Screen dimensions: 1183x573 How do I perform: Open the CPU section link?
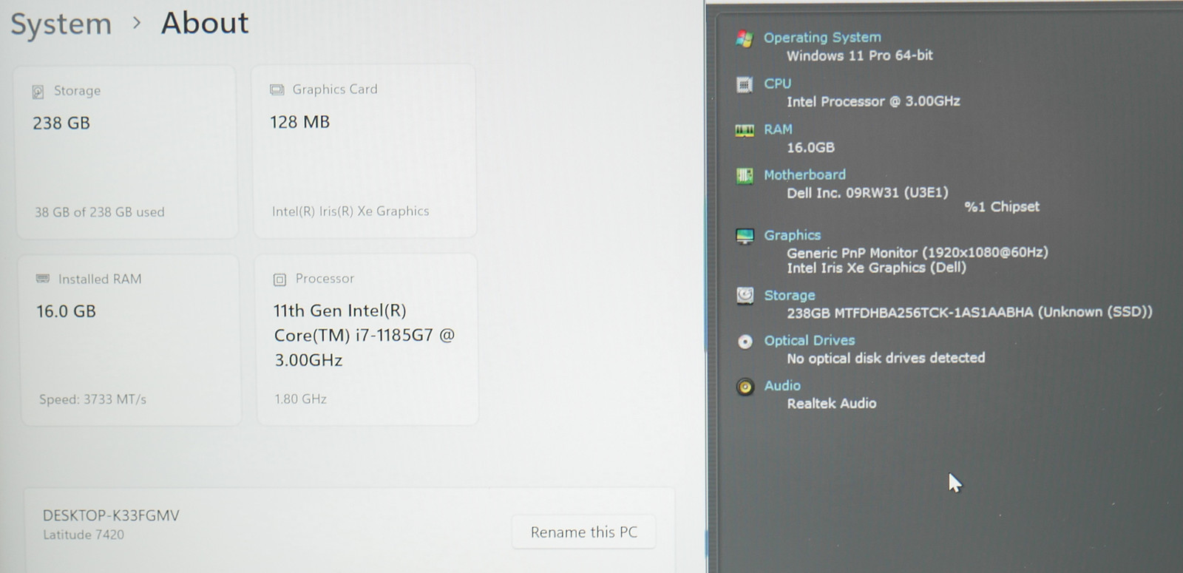[777, 84]
